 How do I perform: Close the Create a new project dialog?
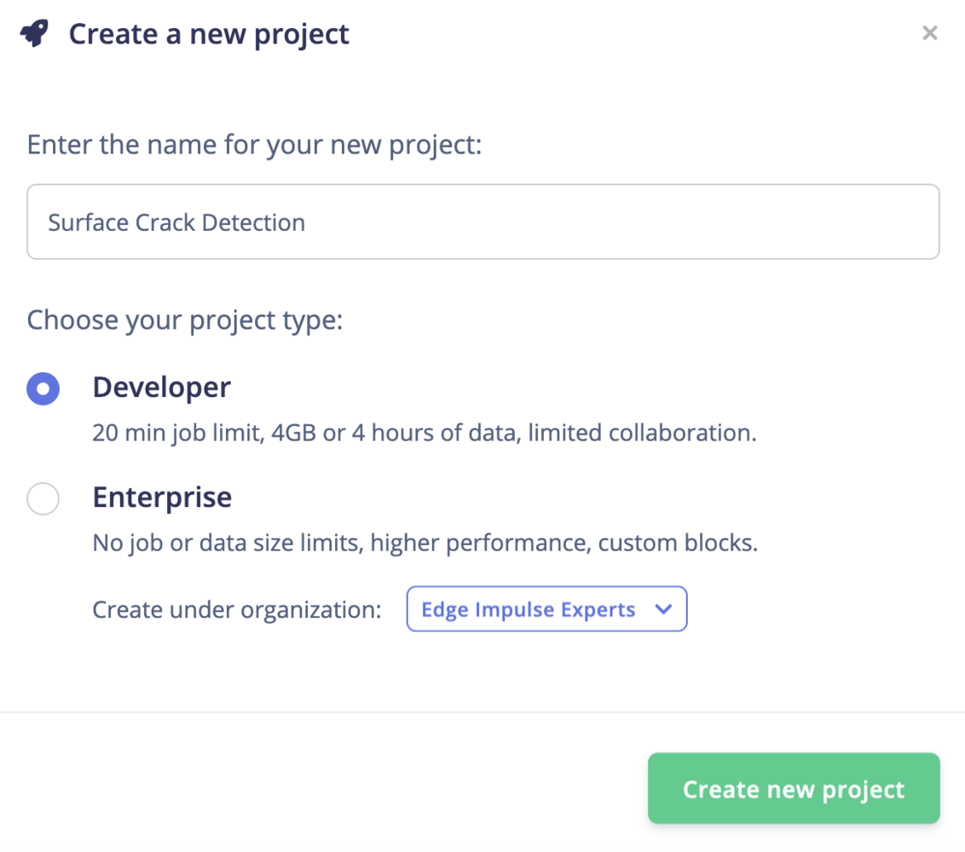(x=929, y=33)
